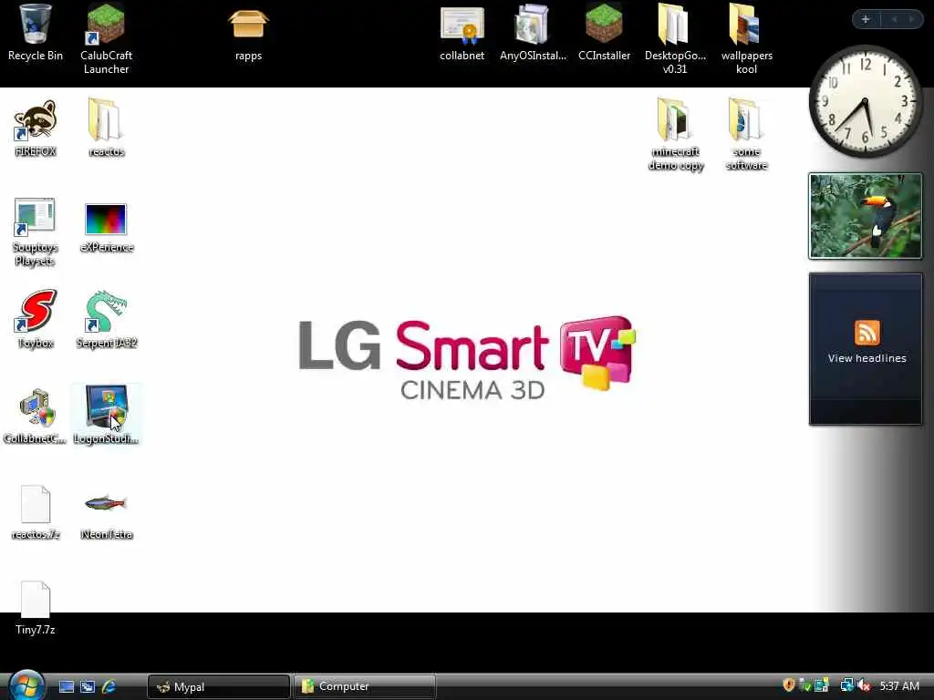This screenshot has width=934, height=700.
Task: Select the CalubCraft Launcher shortcut
Action: (x=106, y=39)
